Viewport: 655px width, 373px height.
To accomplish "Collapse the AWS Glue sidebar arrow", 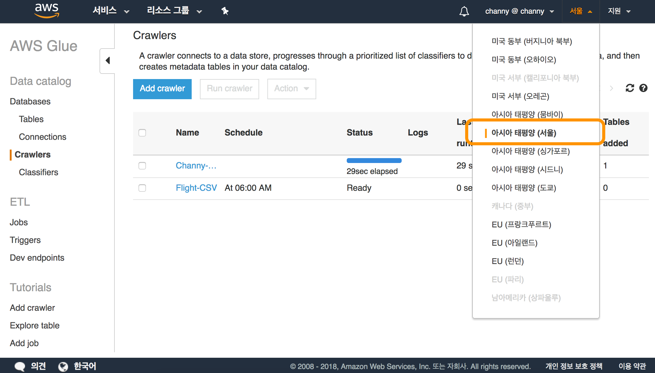I will point(107,60).
